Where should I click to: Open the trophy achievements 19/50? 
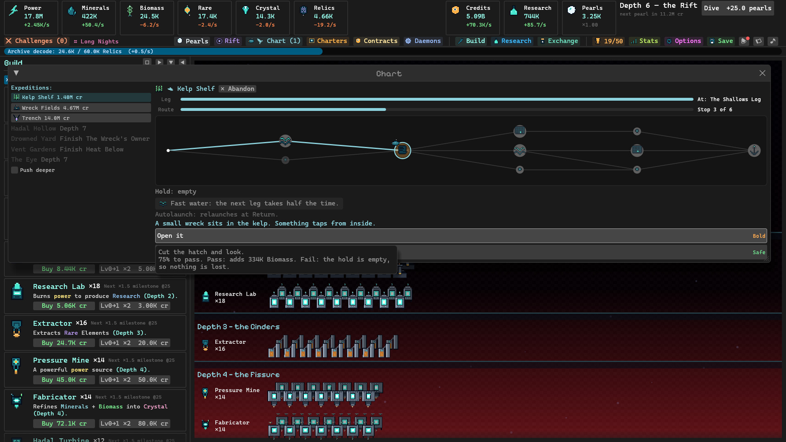609,41
